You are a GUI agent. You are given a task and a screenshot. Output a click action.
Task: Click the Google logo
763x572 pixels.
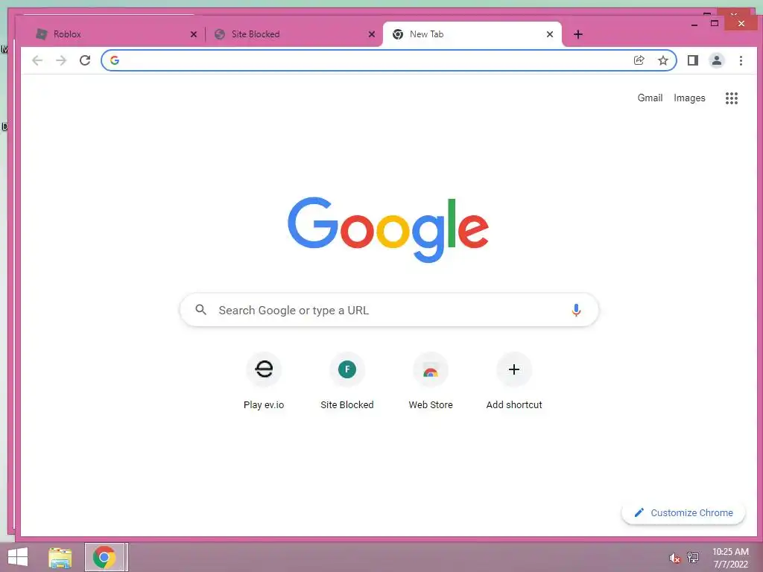387,229
